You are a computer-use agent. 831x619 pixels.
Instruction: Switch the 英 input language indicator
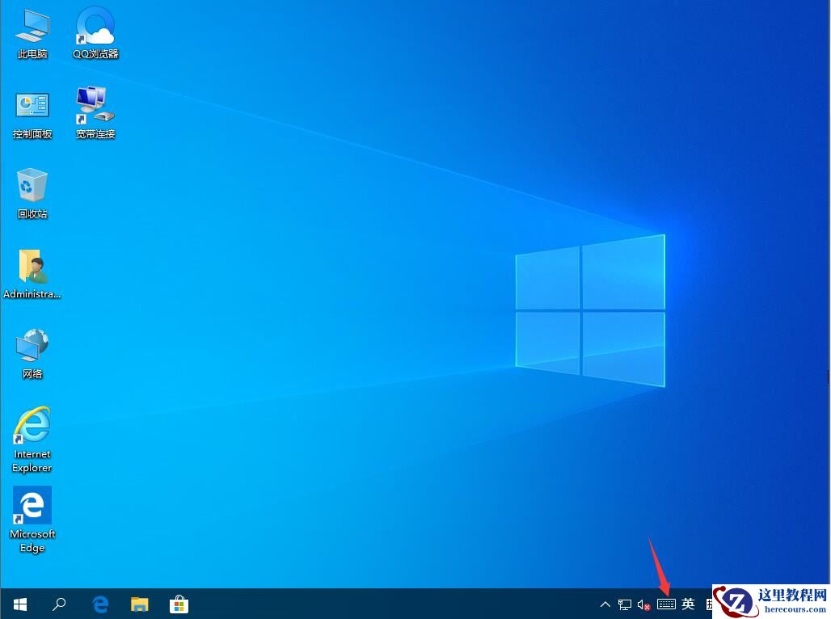688,604
